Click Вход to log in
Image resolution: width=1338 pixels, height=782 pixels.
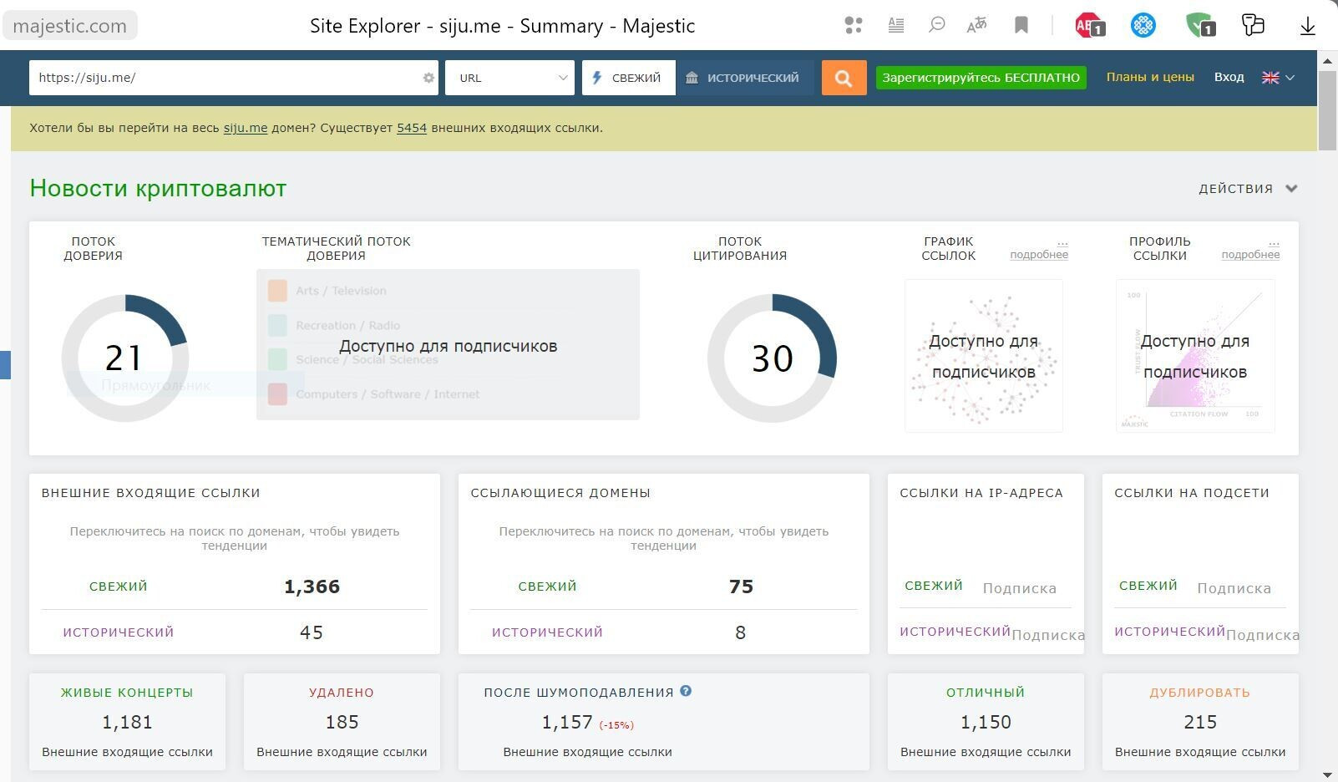(x=1229, y=77)
